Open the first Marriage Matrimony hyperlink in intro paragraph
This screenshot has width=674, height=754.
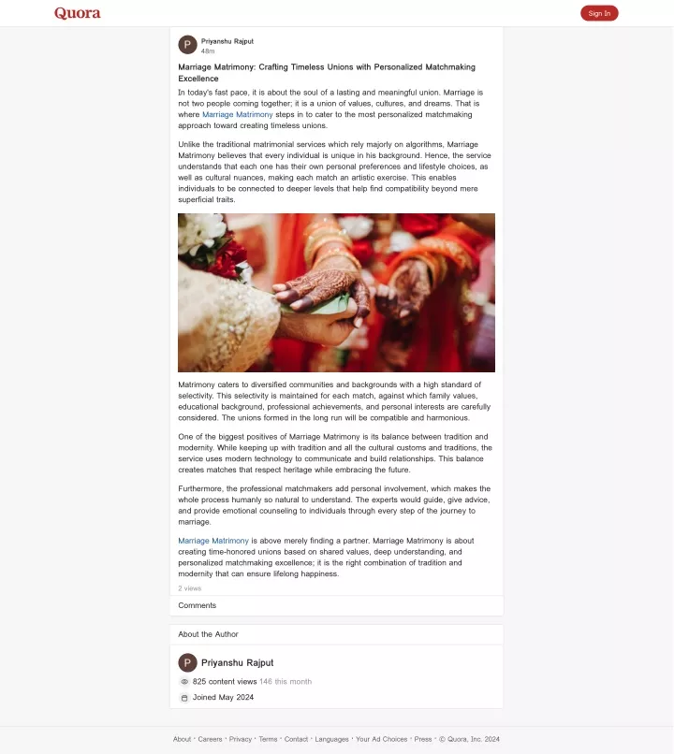(x=238, y=114)
